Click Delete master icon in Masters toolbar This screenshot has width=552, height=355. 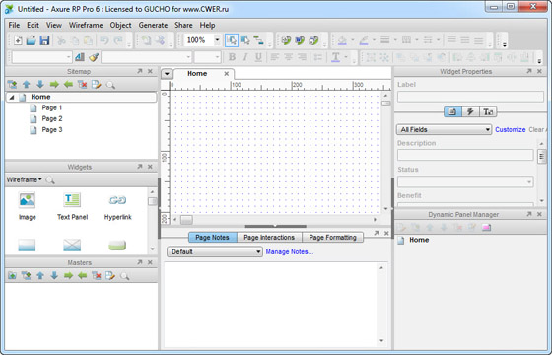point(97,275)
